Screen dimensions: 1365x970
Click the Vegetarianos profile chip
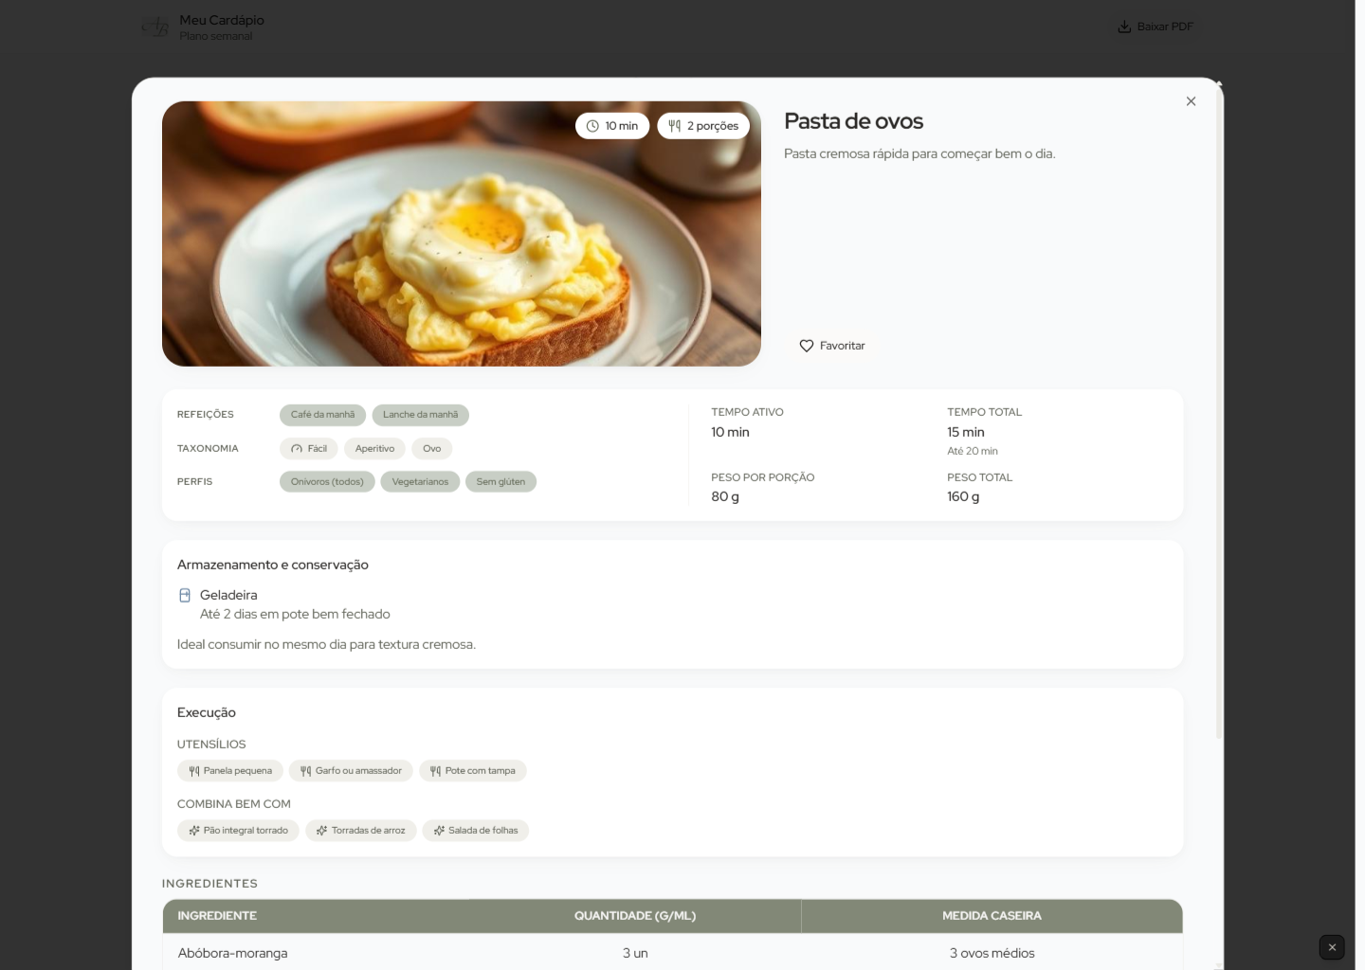point(420,482)
